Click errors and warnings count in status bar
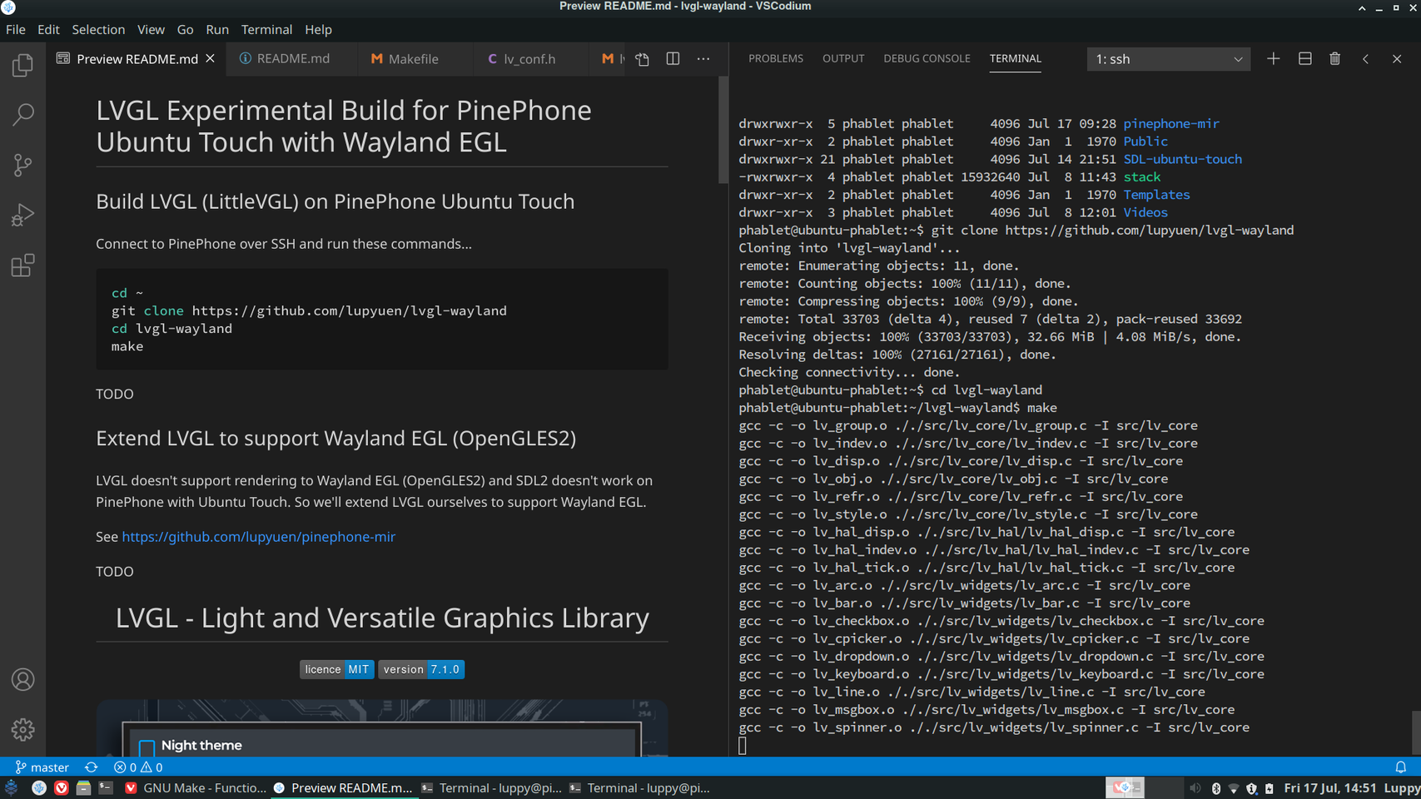 138,767
